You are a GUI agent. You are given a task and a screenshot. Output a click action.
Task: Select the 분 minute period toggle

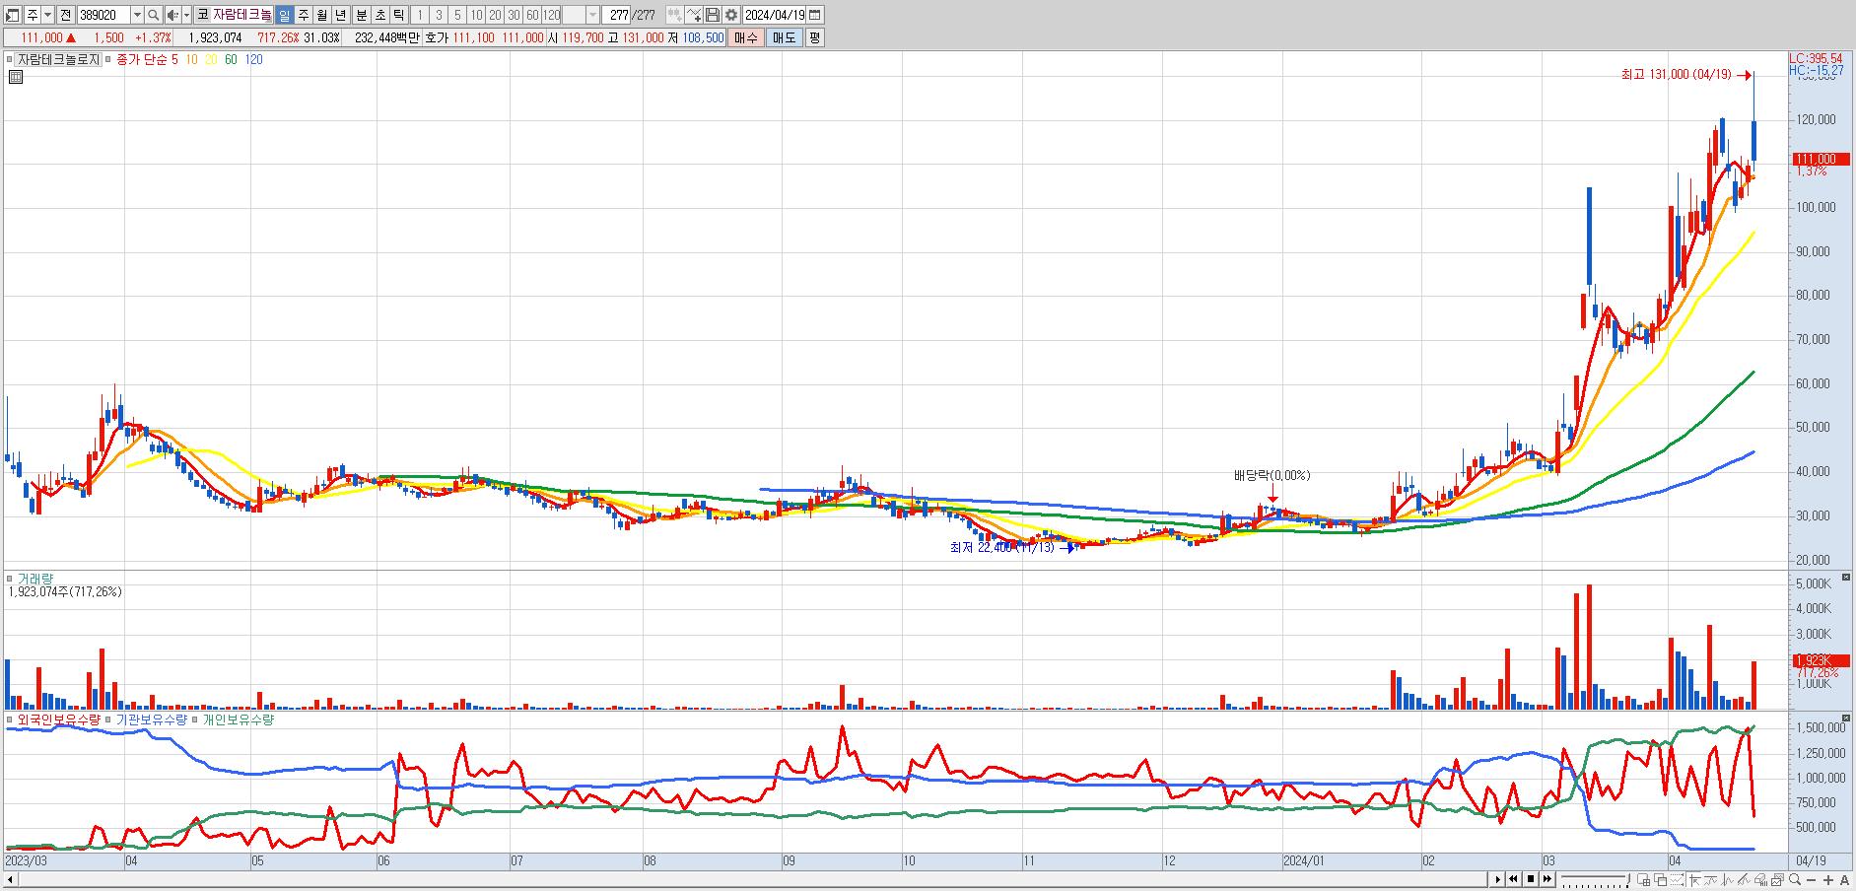[361, 15]
